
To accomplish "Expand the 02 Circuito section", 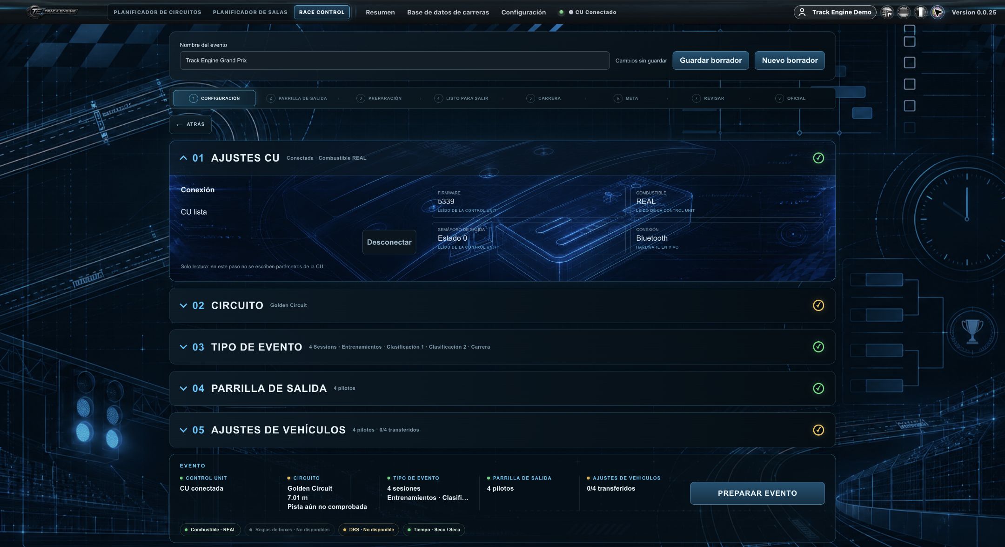I will [x=183, y=305].
